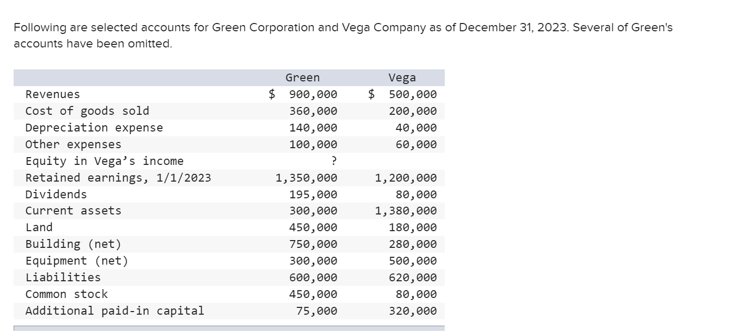Click Green's retained earnings value 1,350,000
The width and height of the screenshot is (739, 334).
(x=306, y=178)
